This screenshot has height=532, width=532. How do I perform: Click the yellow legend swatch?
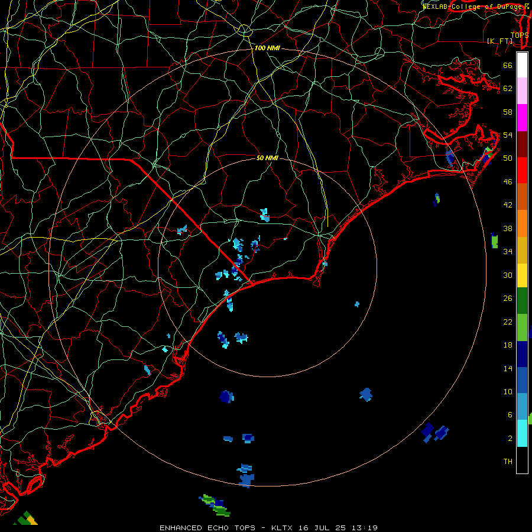click(522, 275)
